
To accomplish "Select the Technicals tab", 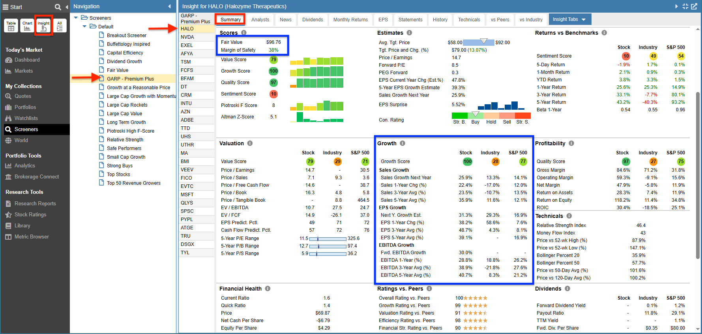I will [469, 19].
